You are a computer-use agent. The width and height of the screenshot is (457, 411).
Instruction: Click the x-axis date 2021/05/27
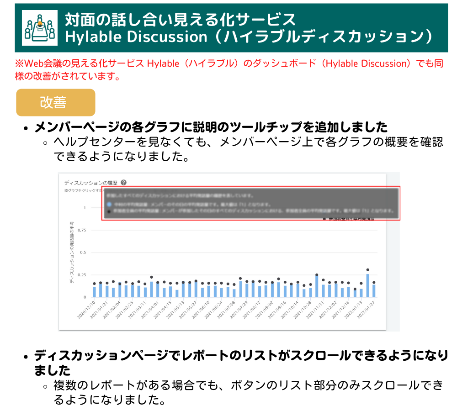pos(188,310)
